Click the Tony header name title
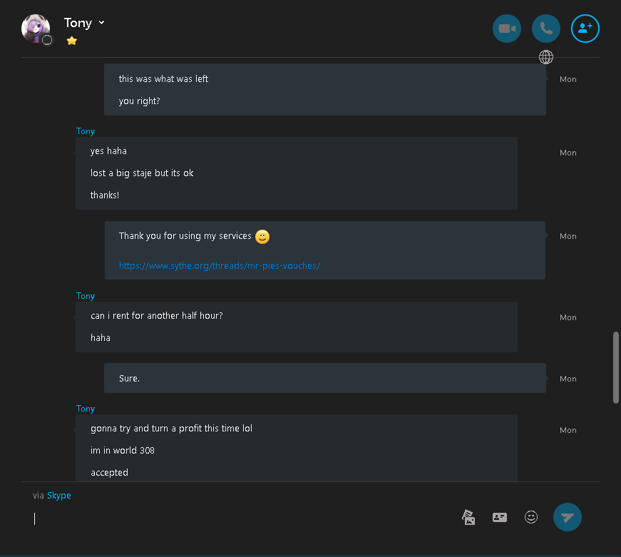Screen dimensions: 621x557 (x=78, y=23)
